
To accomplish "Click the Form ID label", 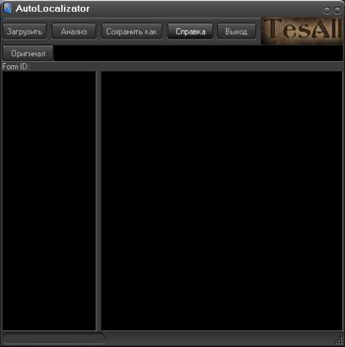I will 16,67.
